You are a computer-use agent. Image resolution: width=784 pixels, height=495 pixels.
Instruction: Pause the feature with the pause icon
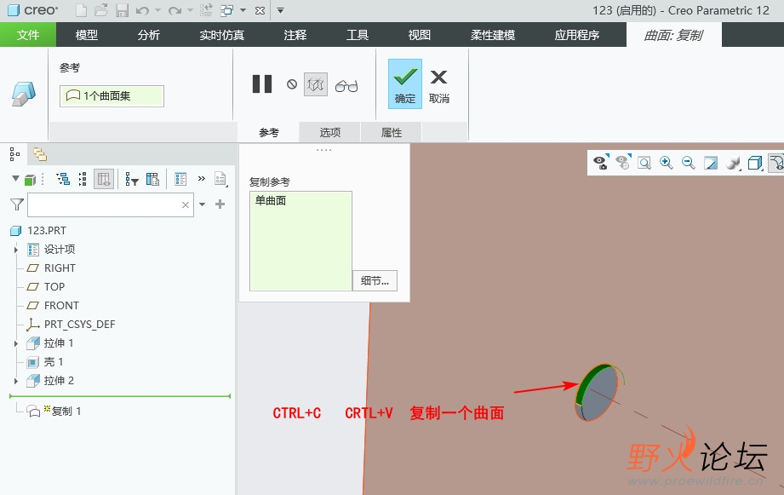pyautogui.click(x=262, y=84)
